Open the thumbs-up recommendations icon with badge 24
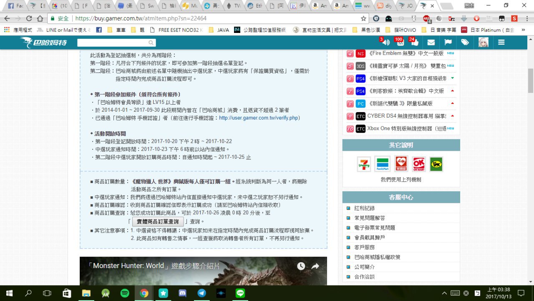The image size is (534, 301). 414,43
